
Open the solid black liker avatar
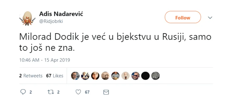click(x=145, y=76)
